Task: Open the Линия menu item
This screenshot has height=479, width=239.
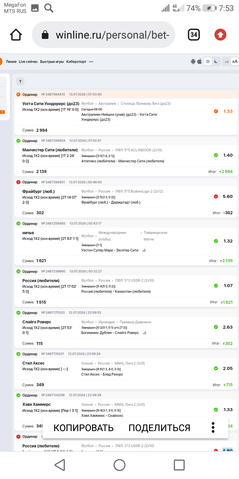Action: [x=11, y=62]
